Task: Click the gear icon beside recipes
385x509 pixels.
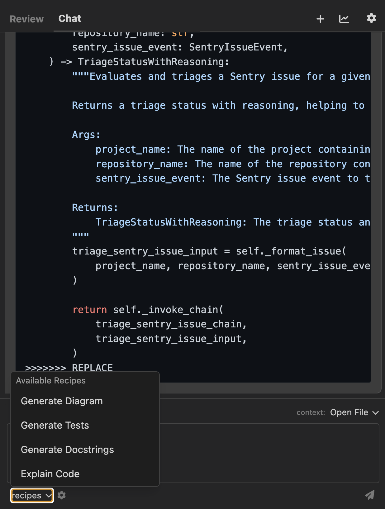Action: pos(62,495)
